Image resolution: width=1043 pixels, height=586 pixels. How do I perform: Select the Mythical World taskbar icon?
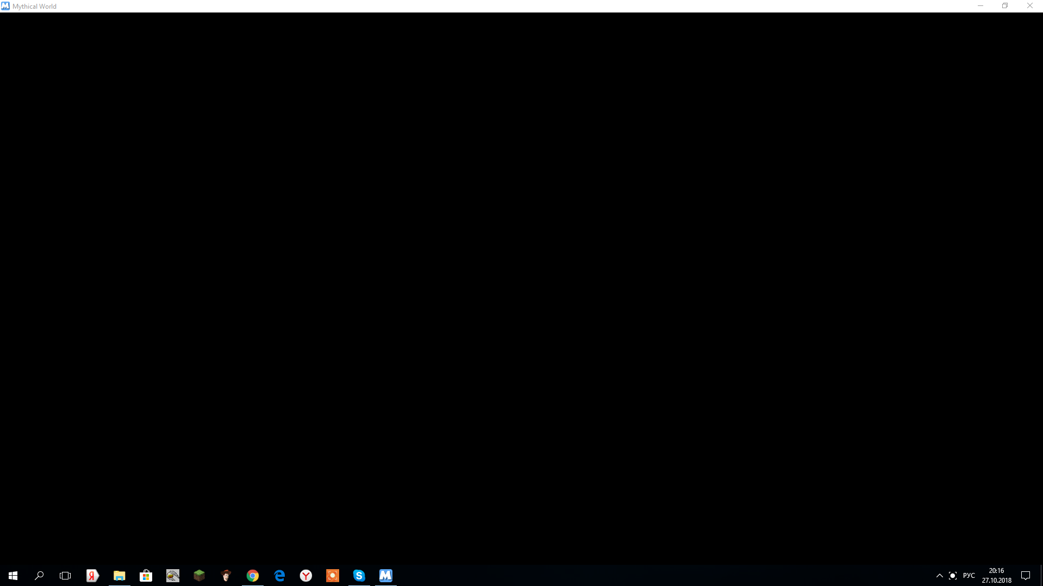tap(386, 576)
